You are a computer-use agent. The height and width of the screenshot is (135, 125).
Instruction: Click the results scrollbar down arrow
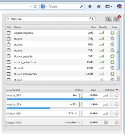pos(118,79)
